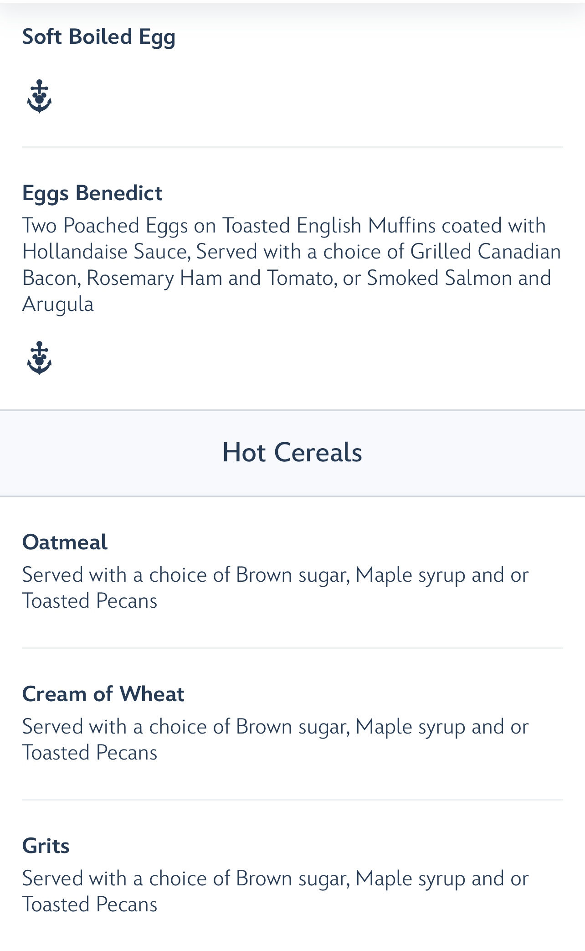This screenshot has height=951, width=585.
Task: Click the words 'Hollandaise Sauce' in description
Action: [x=106, y=252]
